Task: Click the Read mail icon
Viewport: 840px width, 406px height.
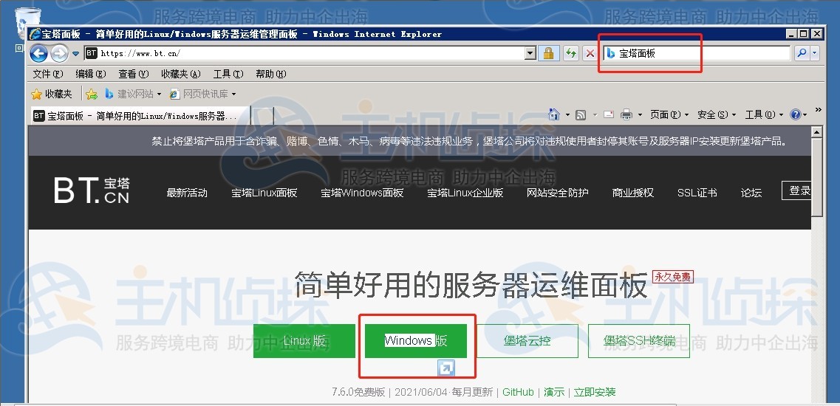Action: pos(609,114)
